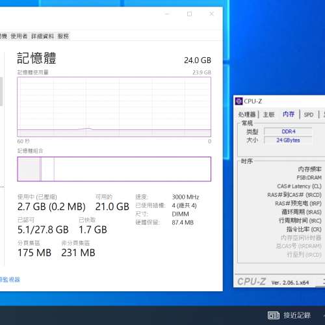Switch to the 詳細資料 tab
325x325 pixels.
(x=42, y=36)
